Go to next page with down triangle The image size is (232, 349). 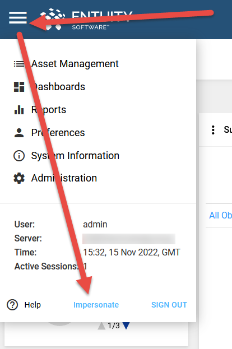(x=126, y=325)
